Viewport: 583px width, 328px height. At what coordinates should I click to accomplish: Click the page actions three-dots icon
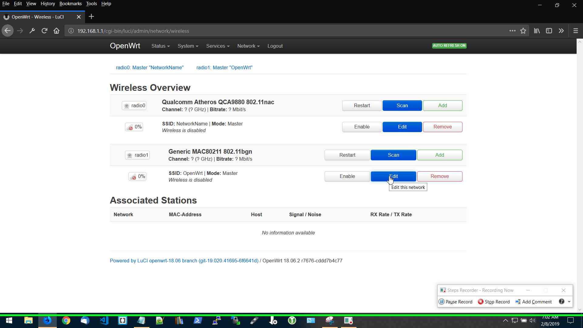tap(512, 31)
